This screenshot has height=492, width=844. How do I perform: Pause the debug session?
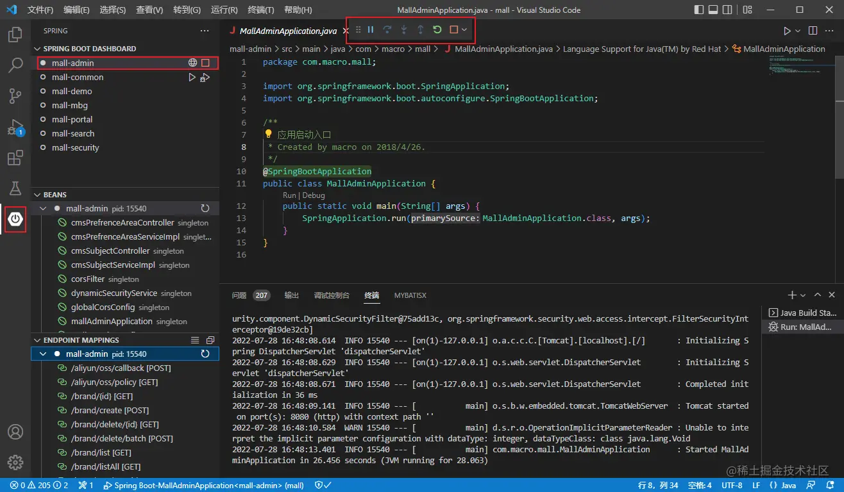tap(371, 29)
